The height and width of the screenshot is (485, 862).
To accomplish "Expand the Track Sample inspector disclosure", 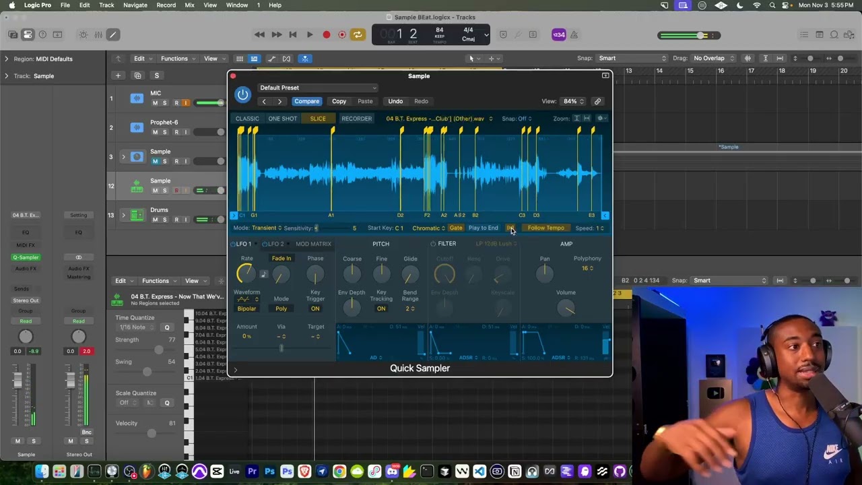I will click(7, 75).
